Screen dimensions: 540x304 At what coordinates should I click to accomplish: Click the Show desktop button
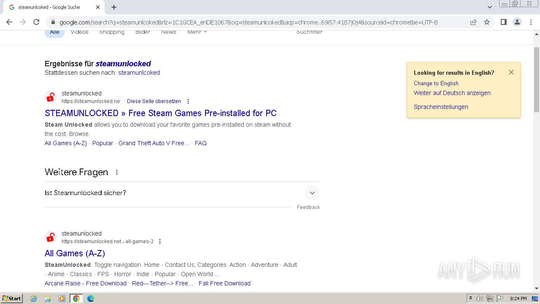coord(535,299)
